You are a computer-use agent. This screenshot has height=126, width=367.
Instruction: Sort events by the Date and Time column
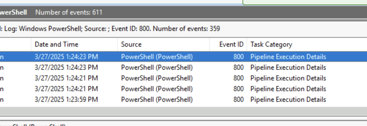pos(56,44)
